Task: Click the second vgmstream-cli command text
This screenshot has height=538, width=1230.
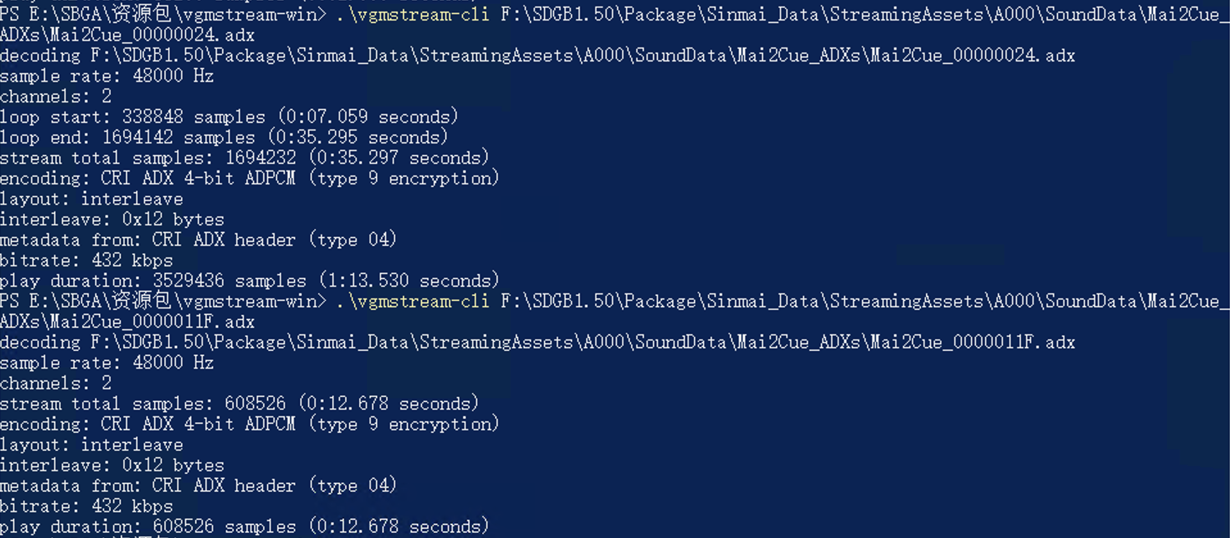Action: 412,301
